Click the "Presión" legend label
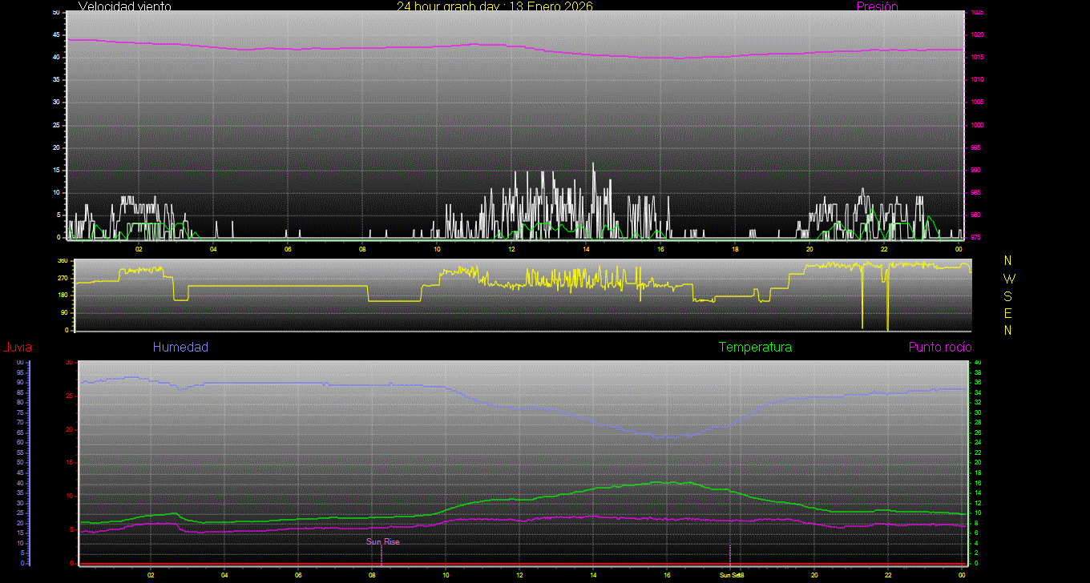Screen dimensions: 1090x583 click(877, 6)
